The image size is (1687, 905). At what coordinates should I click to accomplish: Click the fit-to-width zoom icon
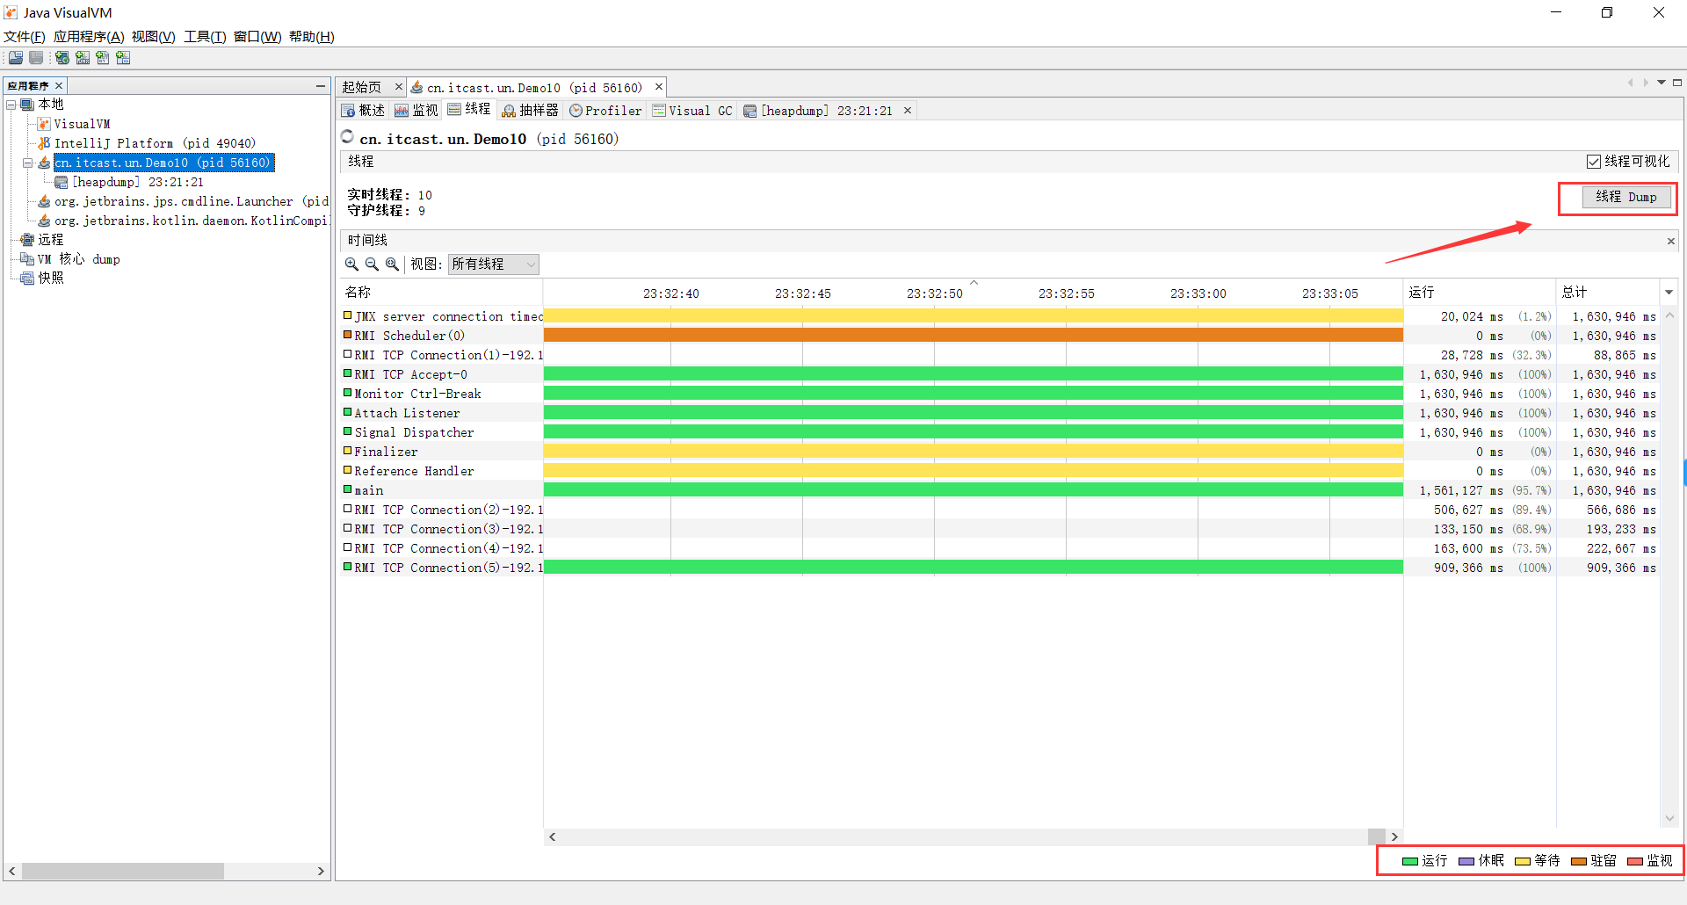click(392, 264)
